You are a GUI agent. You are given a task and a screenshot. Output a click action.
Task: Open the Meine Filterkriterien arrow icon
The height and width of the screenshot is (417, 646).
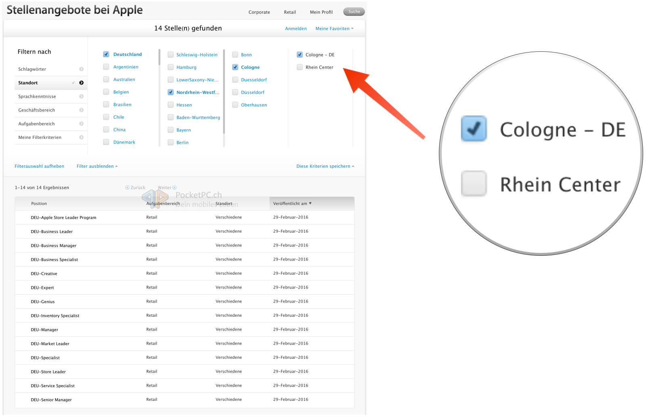81,137
